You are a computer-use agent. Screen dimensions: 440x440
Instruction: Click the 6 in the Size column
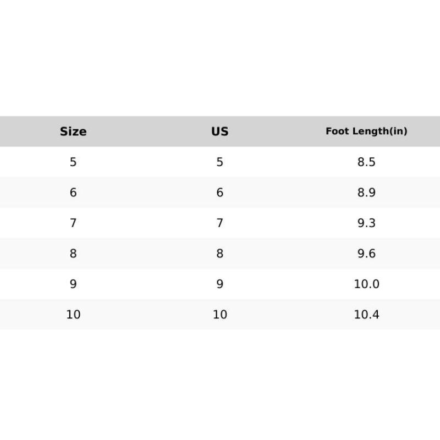tap(73, 193)
